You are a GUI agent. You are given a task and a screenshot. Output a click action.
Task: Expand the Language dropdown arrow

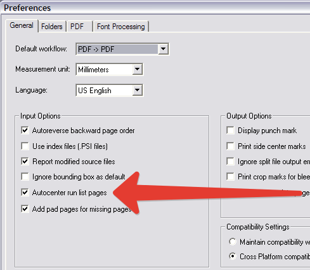point(138,90)
